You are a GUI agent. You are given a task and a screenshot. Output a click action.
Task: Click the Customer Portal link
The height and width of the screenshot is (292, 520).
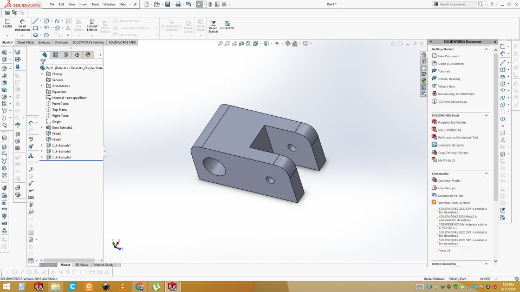click(449, 181)
